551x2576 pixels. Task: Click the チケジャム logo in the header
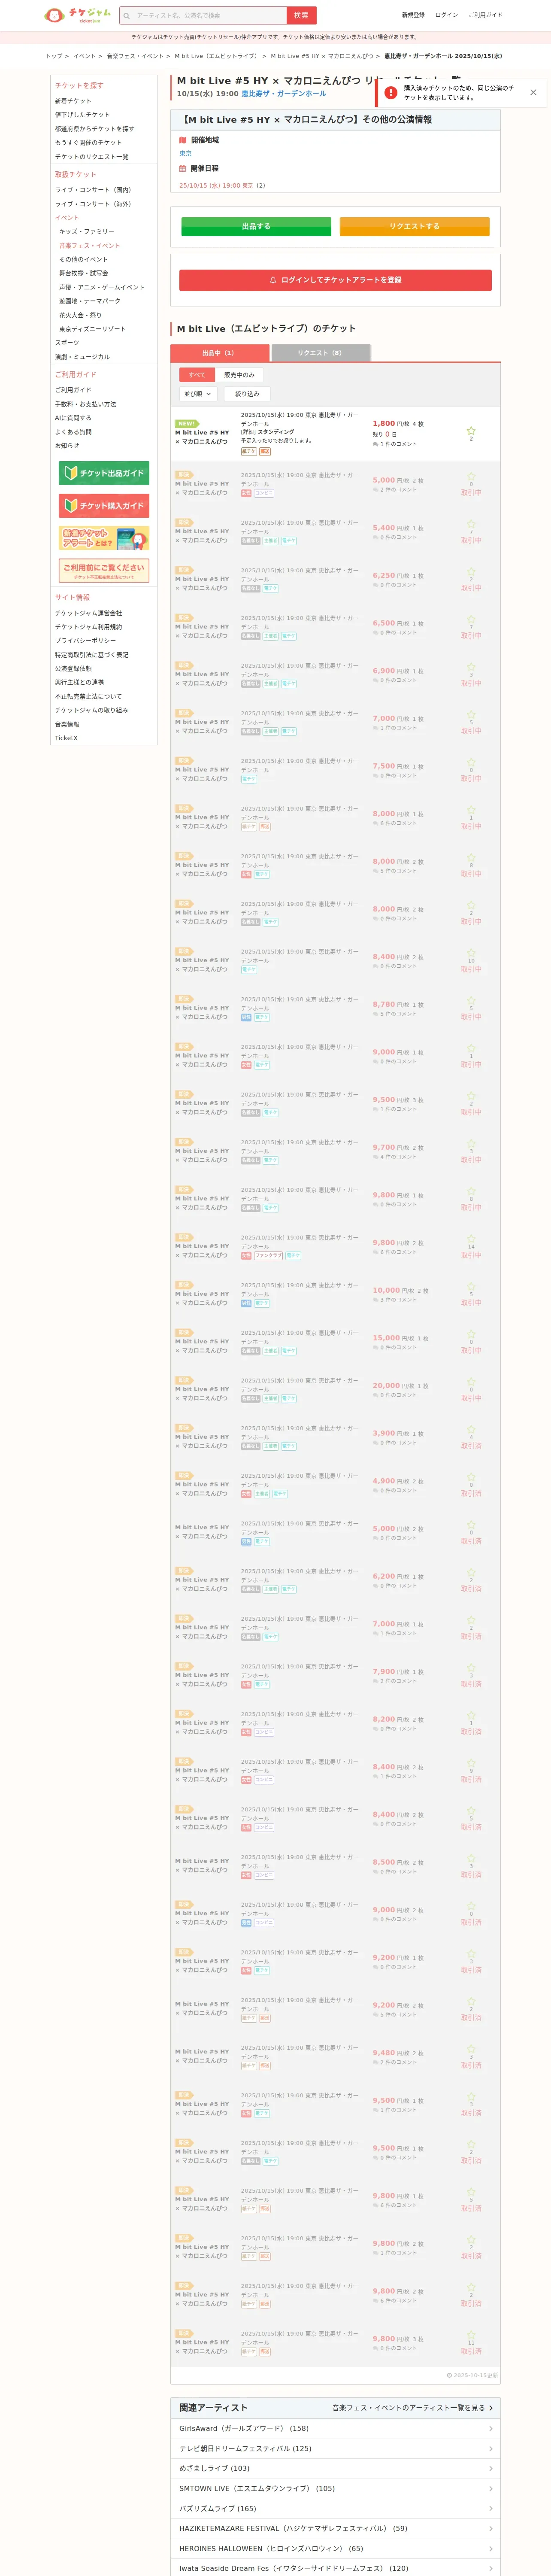(x=79, y=15)
